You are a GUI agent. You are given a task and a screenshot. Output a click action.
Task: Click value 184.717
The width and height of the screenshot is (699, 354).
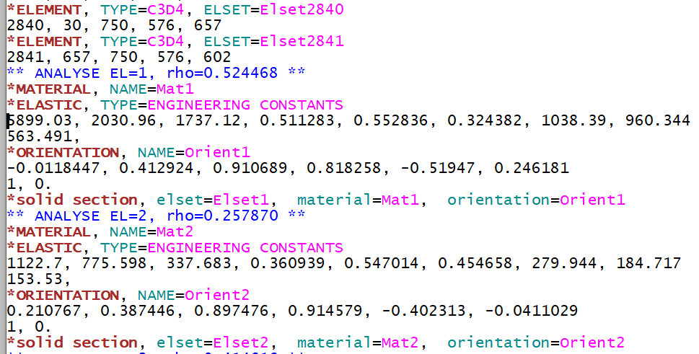pyautogui.click(x=649, y=263)
